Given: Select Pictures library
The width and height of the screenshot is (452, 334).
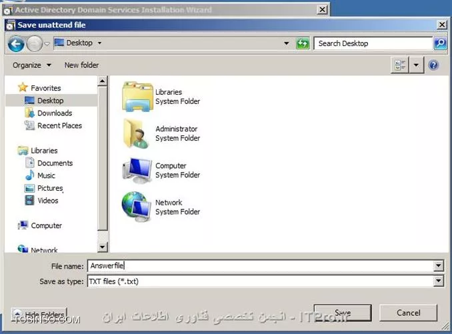Looking at the screenshot, I should [x=50, y=188].
